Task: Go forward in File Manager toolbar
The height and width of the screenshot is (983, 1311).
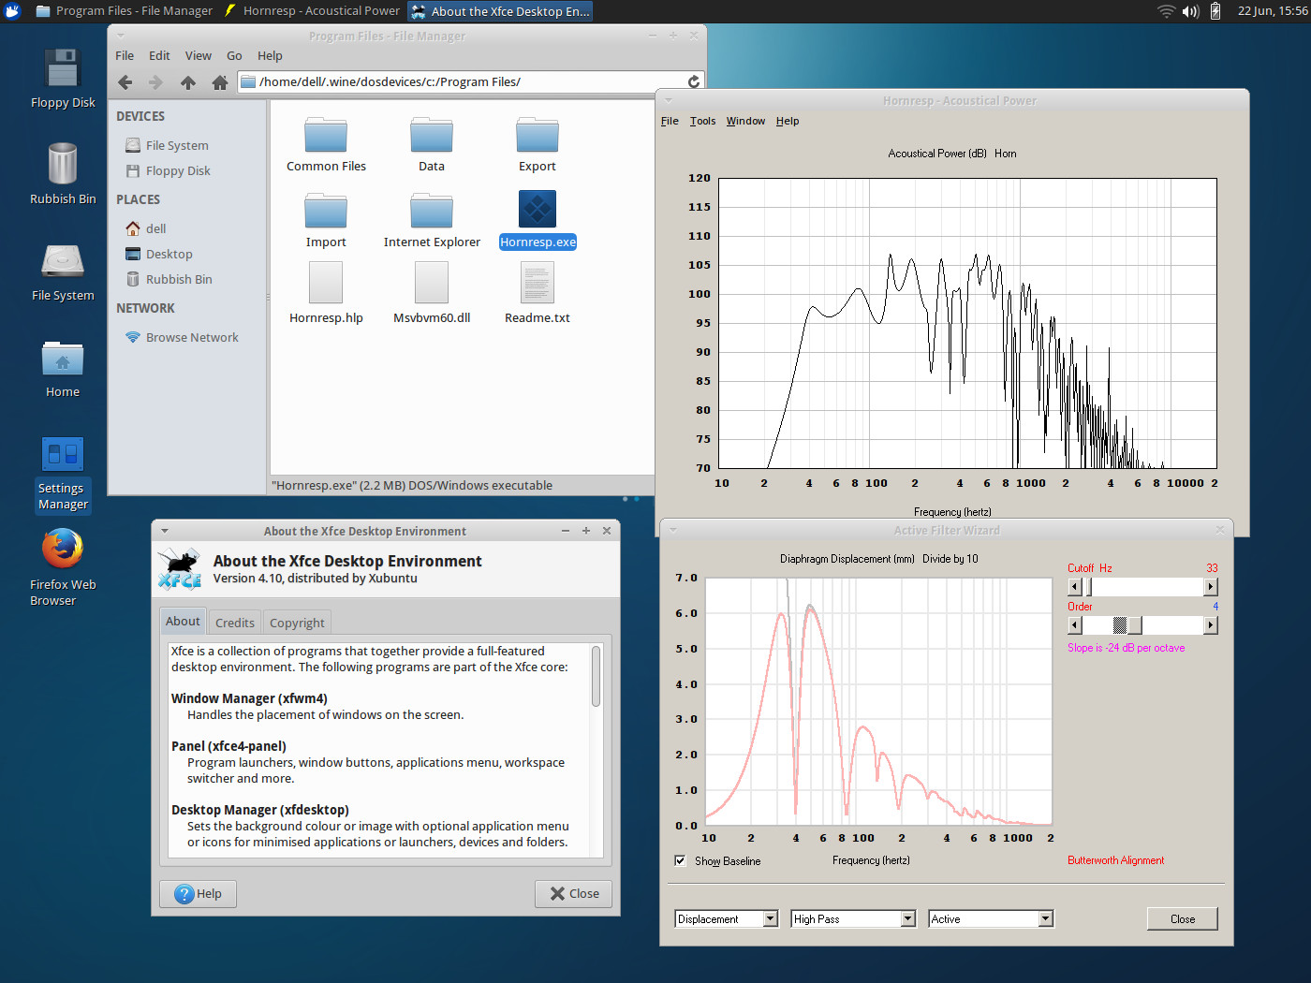Action: click(x=156, y=82)
